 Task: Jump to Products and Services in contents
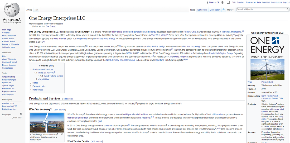[x=43, y=69]
